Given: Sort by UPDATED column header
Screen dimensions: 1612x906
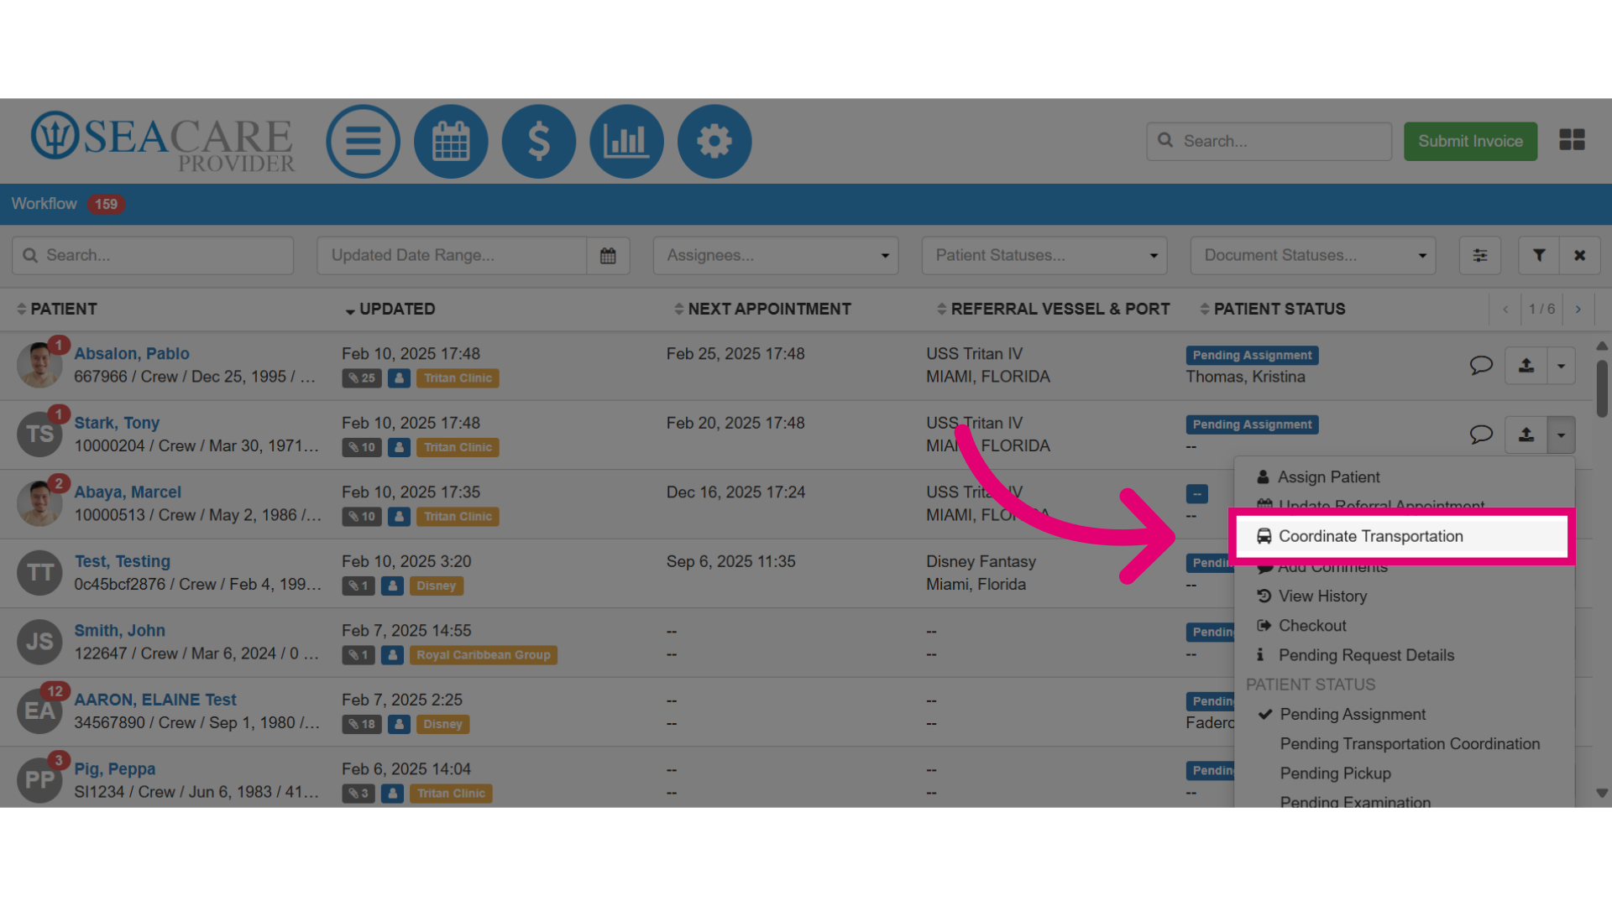Looking at the screenshot, I should 390,309.
